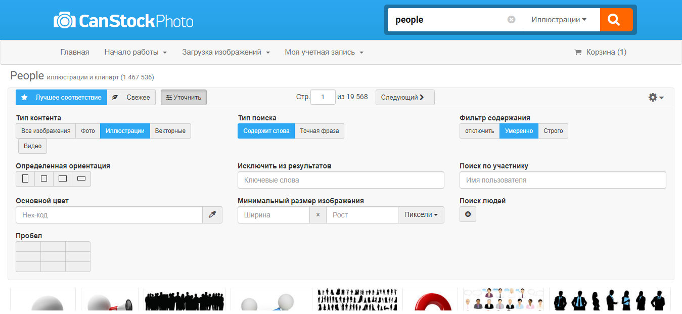
Task: Select center cell of Пробел grid
Action: pos(53,256)
